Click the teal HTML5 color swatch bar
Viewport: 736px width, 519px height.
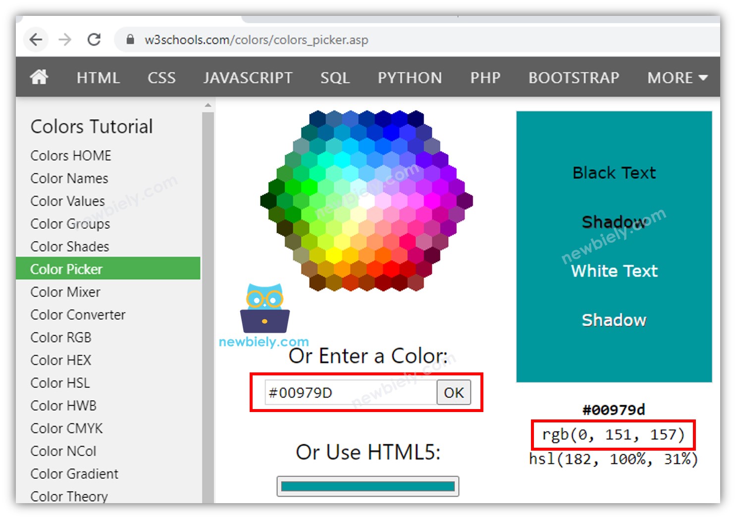(x=368, y=486)
